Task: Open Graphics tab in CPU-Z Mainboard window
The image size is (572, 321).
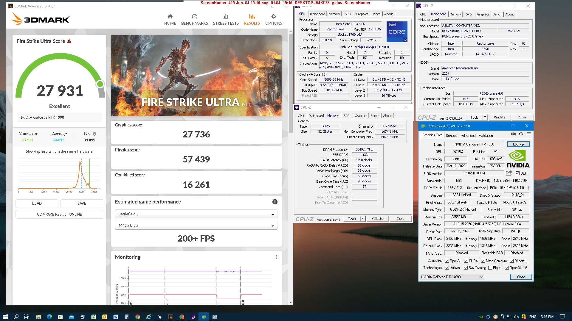Action: click(x=483, y=14)
